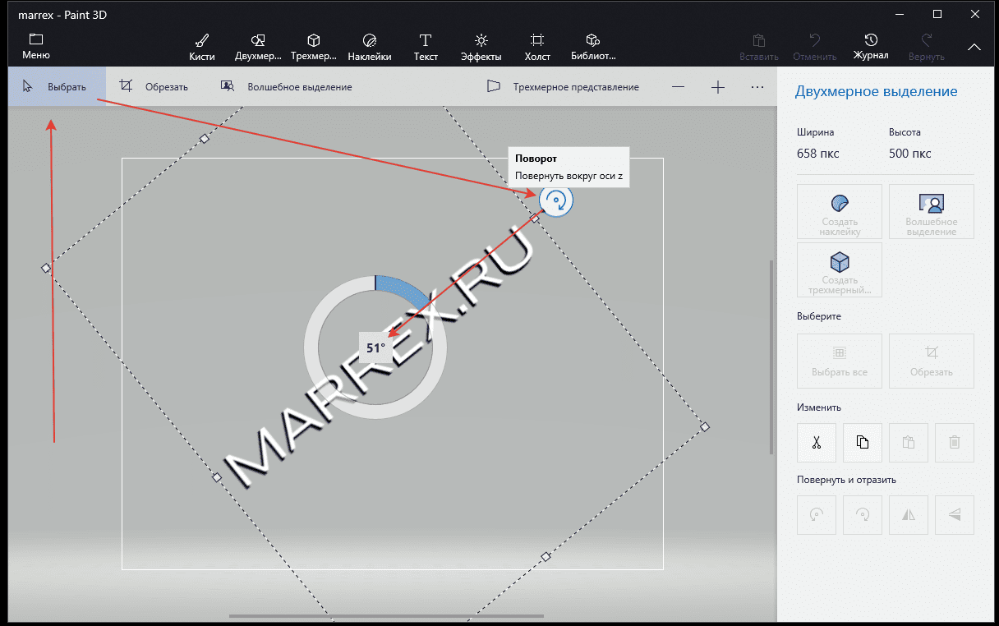Image resolution: width=999 pixels, height=626 pixels.
Task: Click the horizontal canvas scrollbar
Action: (x=386, y=615)
